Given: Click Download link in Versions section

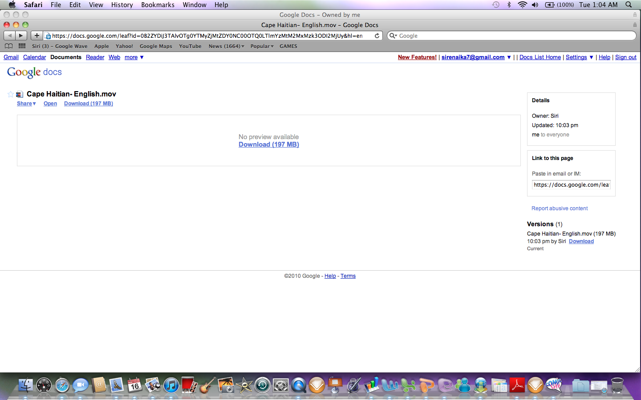Looking at the screenshot, I should (581, 241).
